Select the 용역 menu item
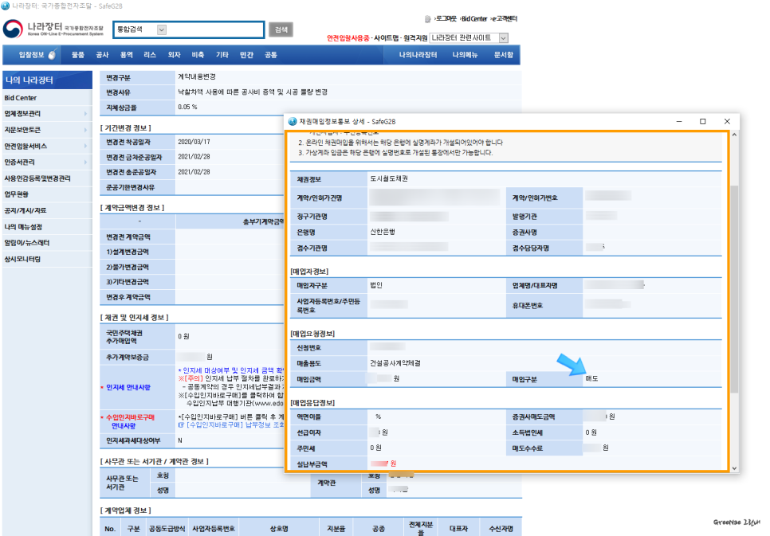 (x=127, y=55)
